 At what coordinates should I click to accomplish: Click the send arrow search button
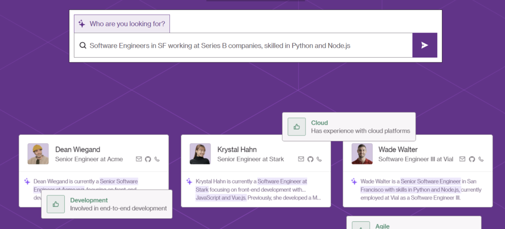click(x=425, y=45)
